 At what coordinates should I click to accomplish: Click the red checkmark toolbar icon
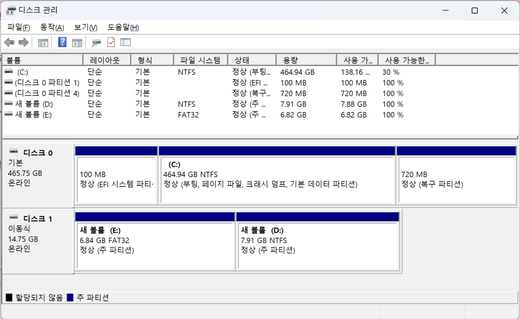(111, 42)
